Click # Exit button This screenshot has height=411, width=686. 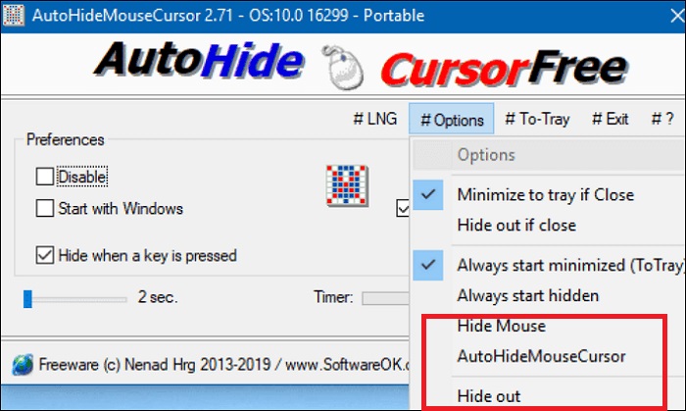pyautogui.click(x=610, y=119)
